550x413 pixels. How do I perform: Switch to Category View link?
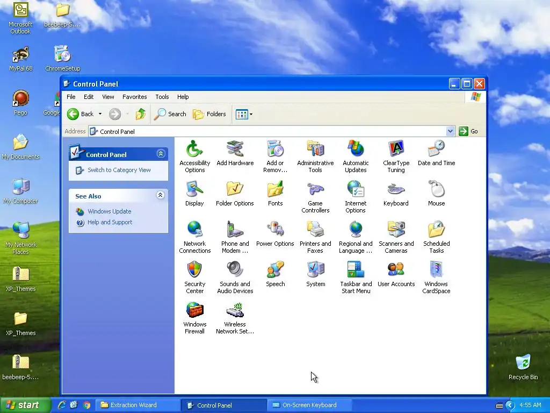click(119, 170)
